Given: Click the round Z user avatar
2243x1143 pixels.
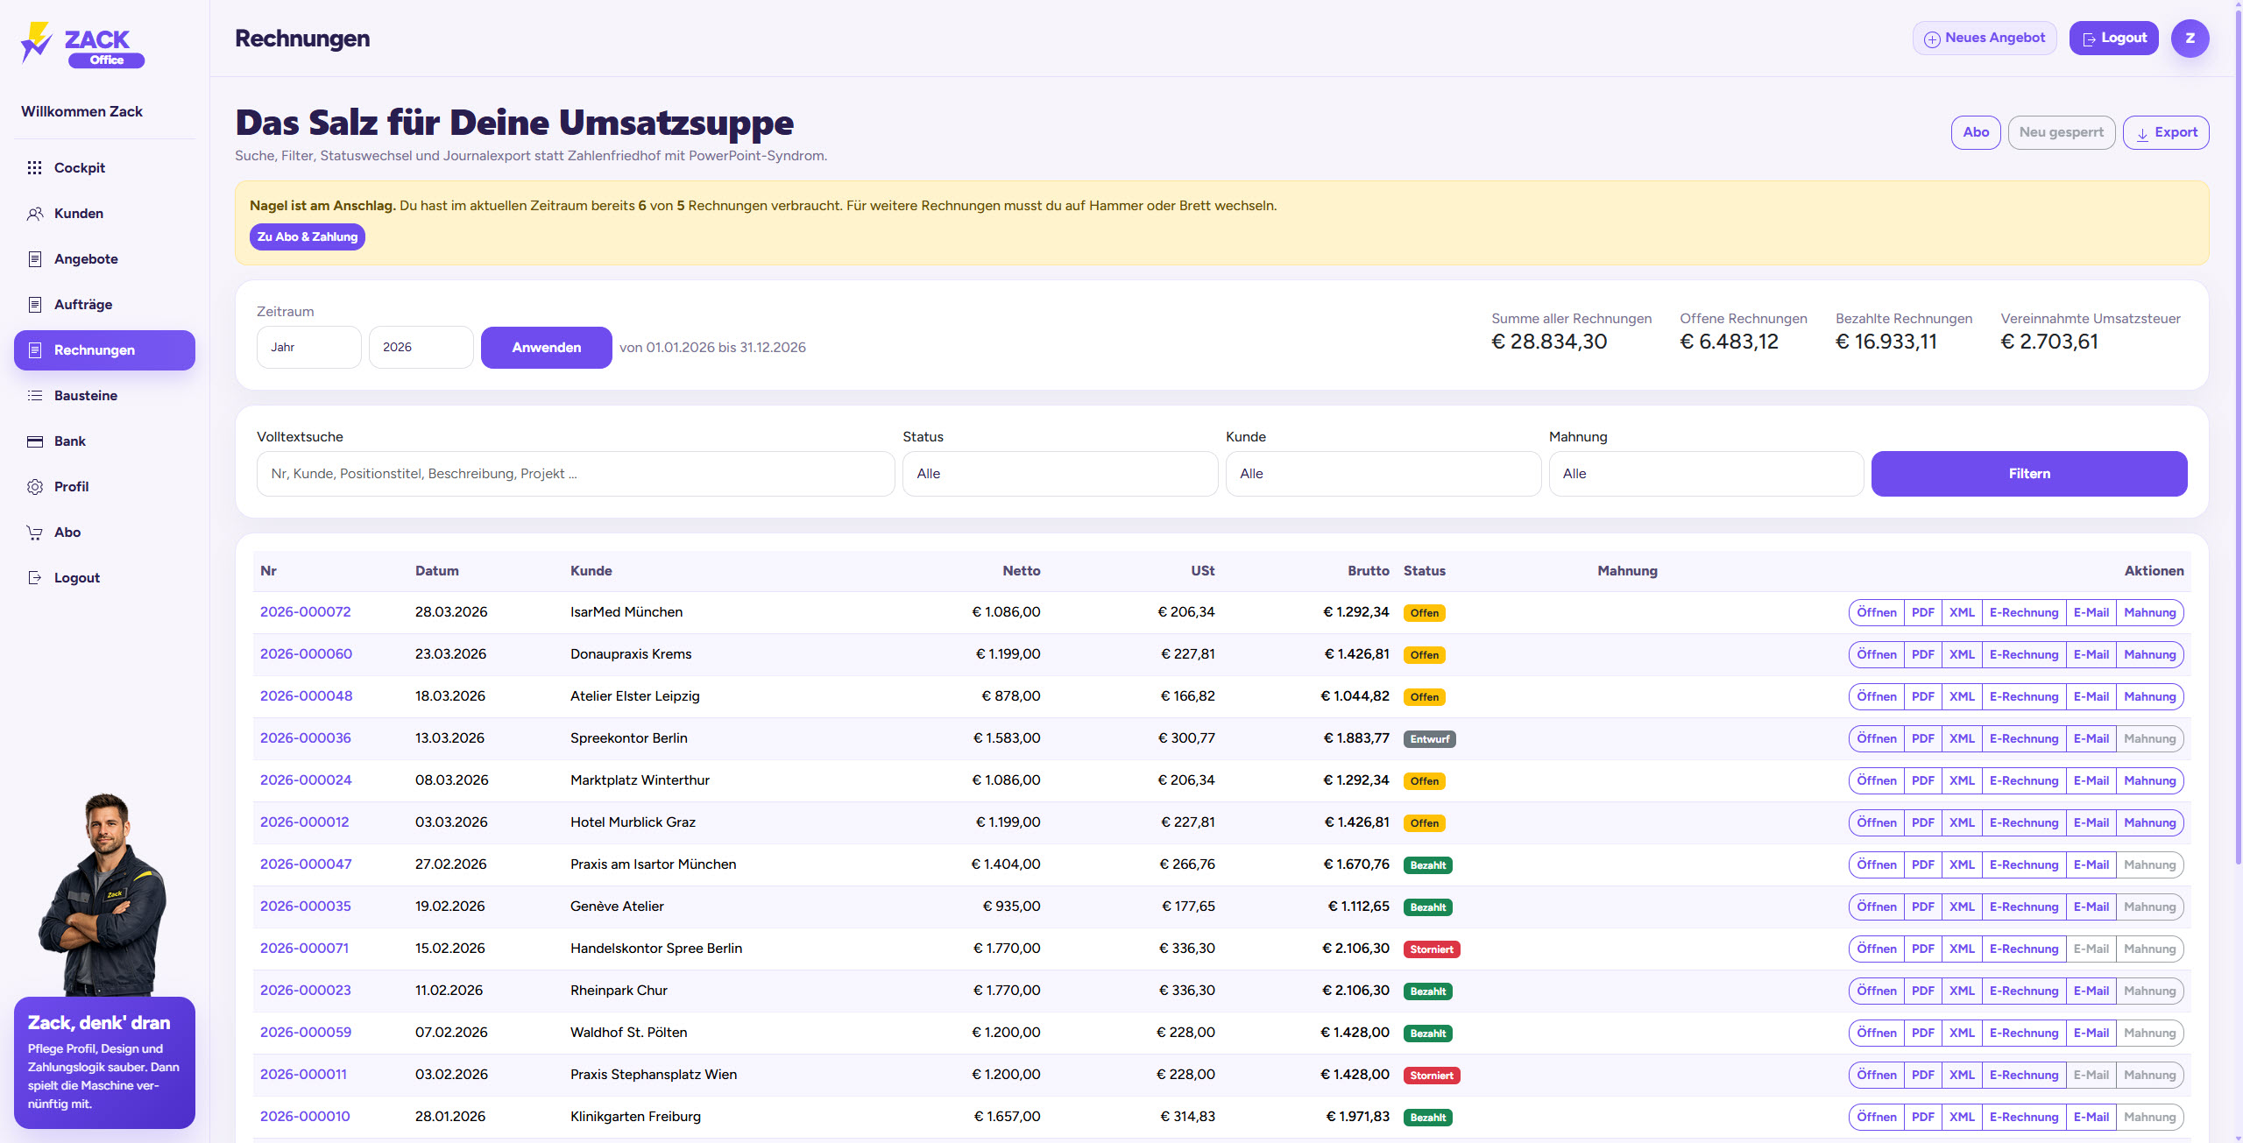Looking at the screenshot, I should (x=2190, y=38).
